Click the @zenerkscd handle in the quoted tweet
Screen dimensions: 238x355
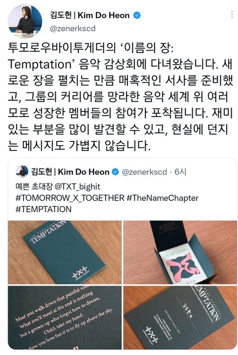(x=144, y=172)
